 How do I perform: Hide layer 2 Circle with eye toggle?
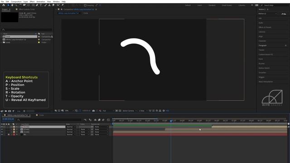tap(2, 129)
